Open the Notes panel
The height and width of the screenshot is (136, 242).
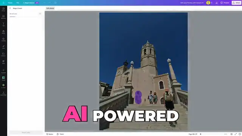point(50,134)
